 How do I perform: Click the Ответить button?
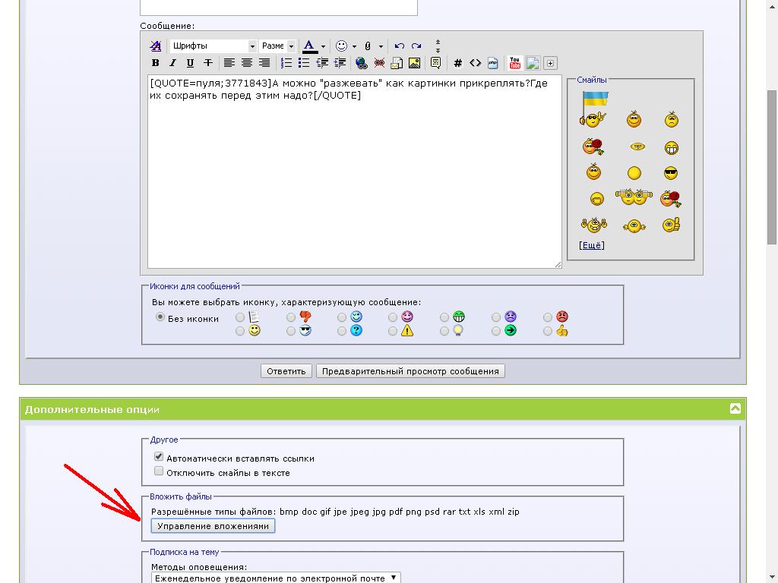[286, 371]
